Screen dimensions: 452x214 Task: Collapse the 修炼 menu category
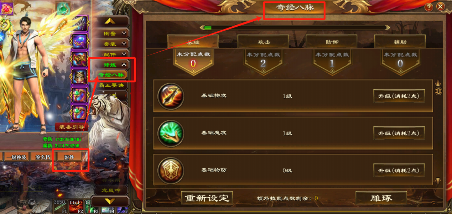111,65
